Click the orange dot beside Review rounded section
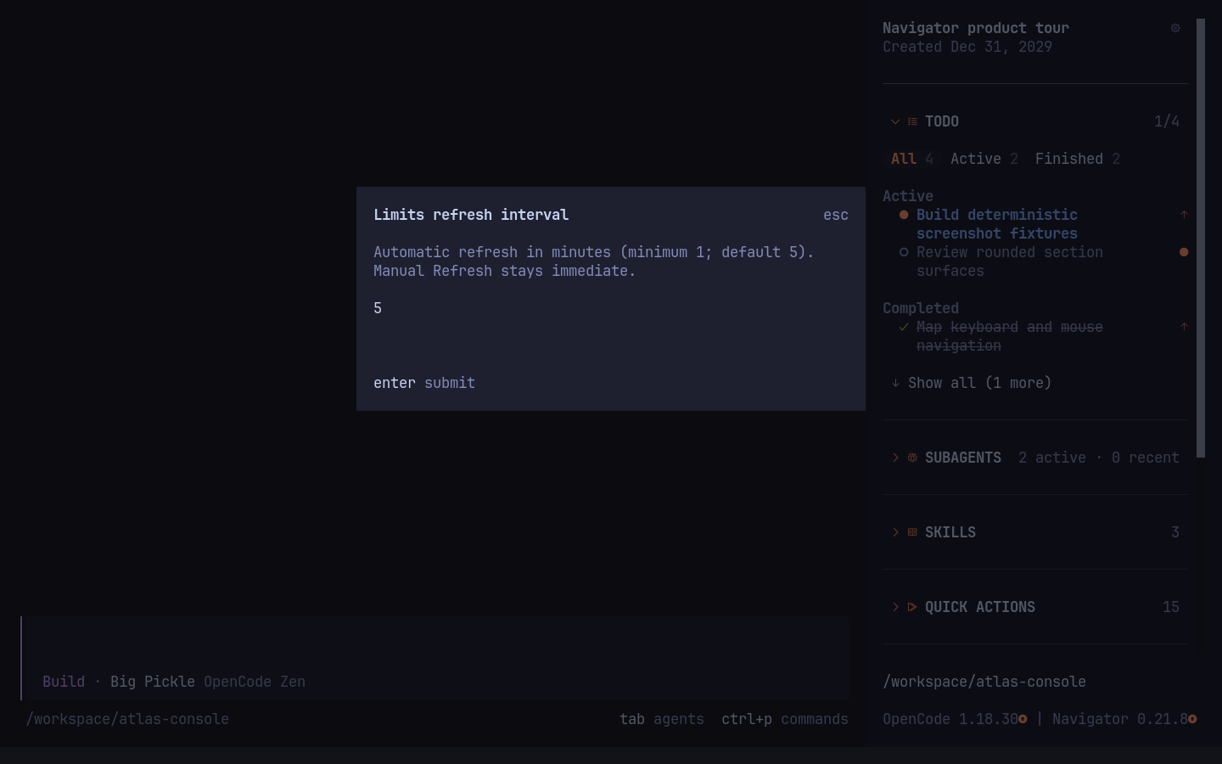Screen dimensions: 1222x764 [1184, 252]
